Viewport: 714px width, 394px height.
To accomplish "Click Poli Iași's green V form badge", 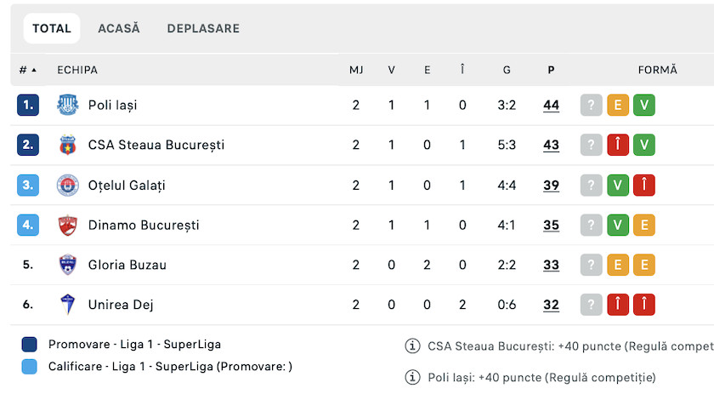I will pyautogui.click(x=644, y=106).
